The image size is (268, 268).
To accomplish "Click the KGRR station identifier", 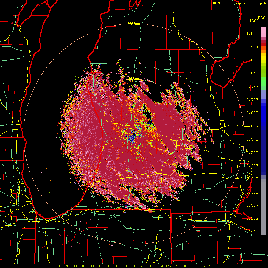I will point(167,266).
